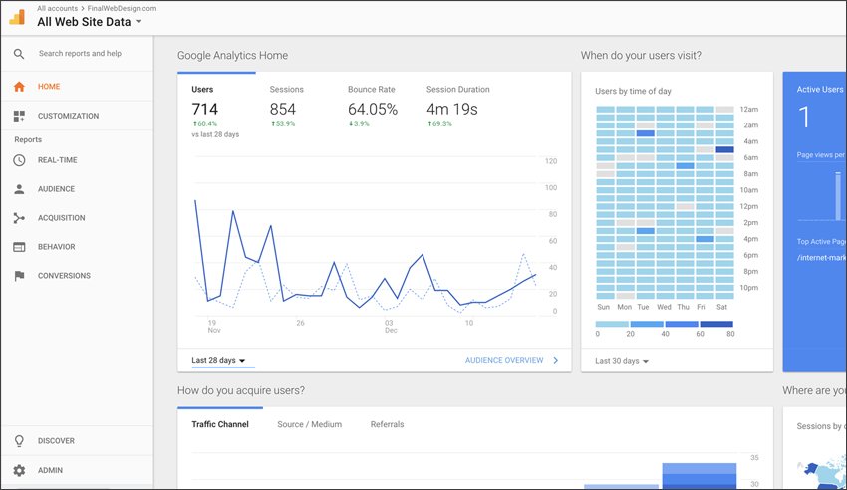Click the /internet-mark top active page link
Screen dimensions: 847x490
[821, 258]
